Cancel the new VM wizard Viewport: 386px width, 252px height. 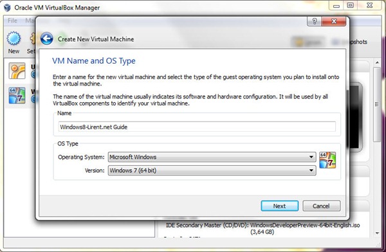coord(321,206)
